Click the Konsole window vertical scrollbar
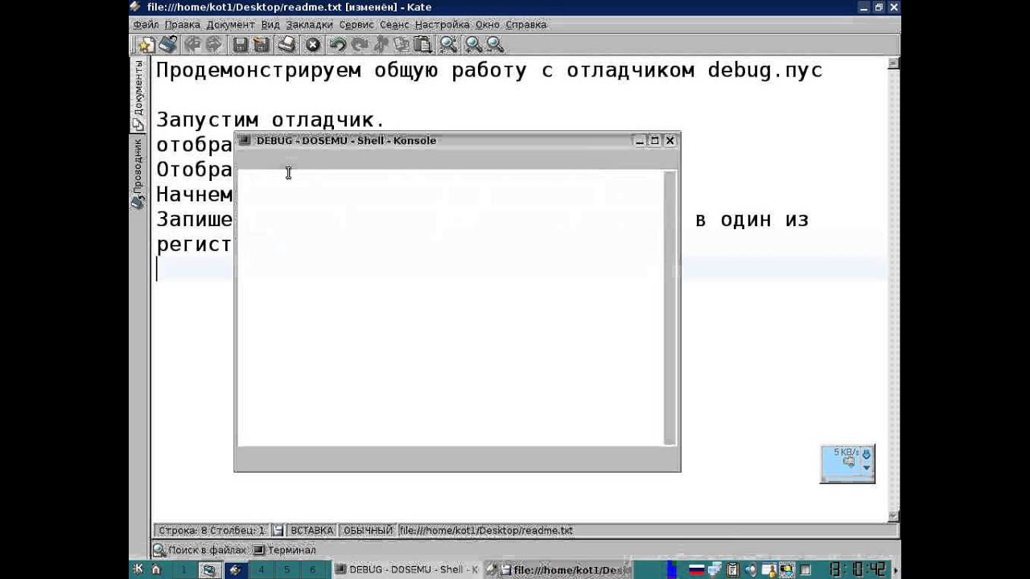Viewport: 1030px width, 579px height. (670, 307)
